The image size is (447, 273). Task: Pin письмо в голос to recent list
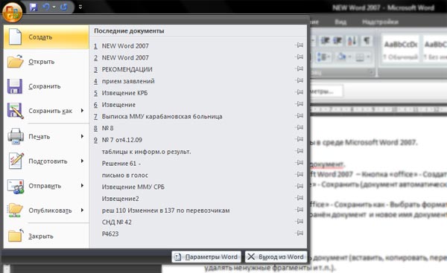point(299,174)
